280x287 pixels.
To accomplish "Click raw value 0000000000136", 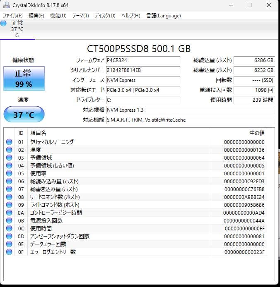I will [x=244, y=150].
